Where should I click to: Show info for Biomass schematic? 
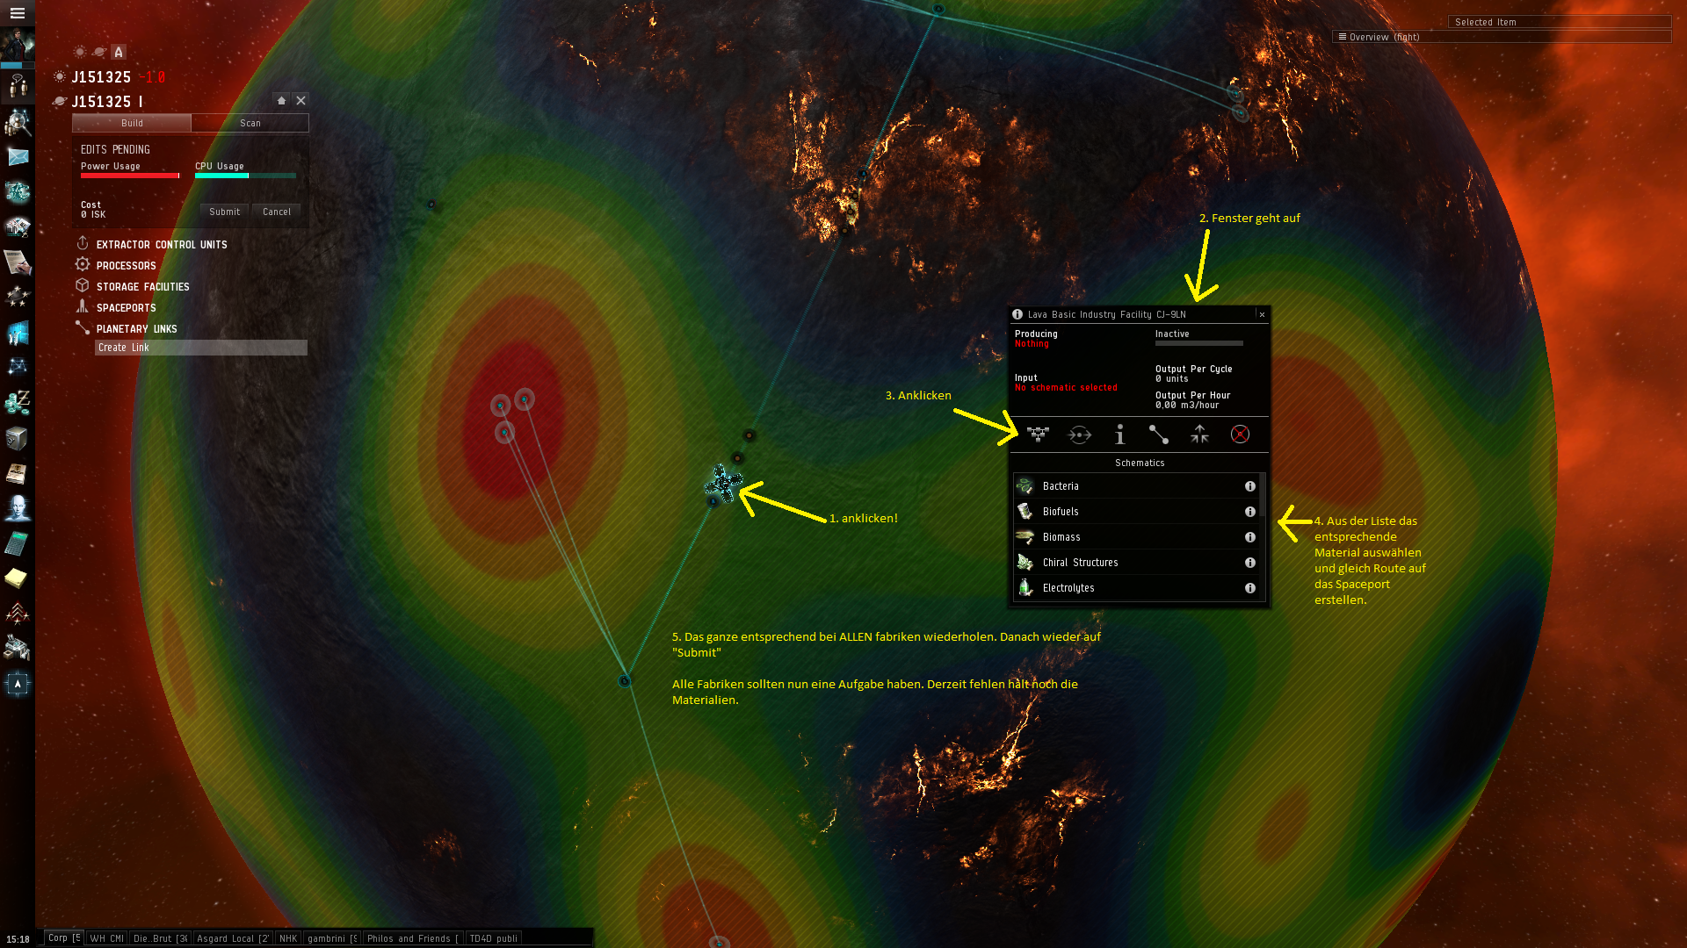tap(1249, 537)
